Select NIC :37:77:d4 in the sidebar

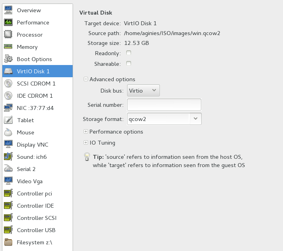pos(35,108)
